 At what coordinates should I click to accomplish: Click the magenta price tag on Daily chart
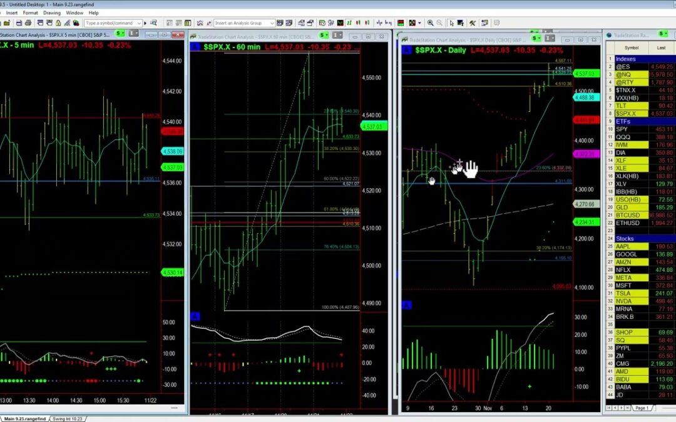(x=586, y=154)
